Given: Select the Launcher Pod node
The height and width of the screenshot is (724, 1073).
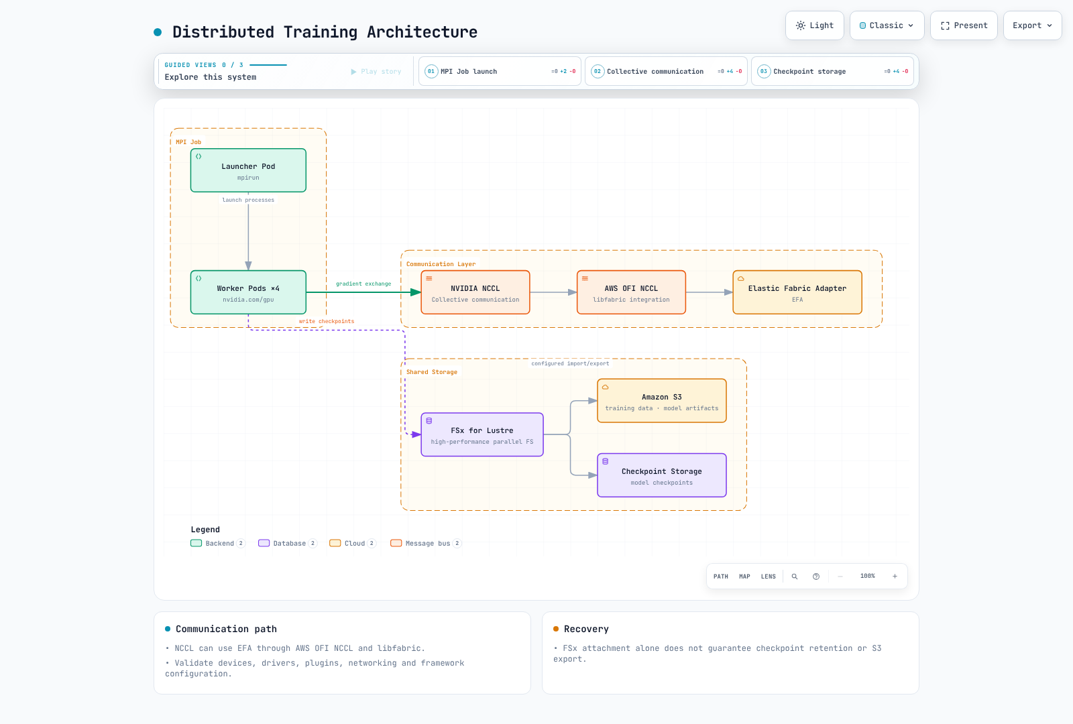Looking at the screenshot, I should [248, 170].
